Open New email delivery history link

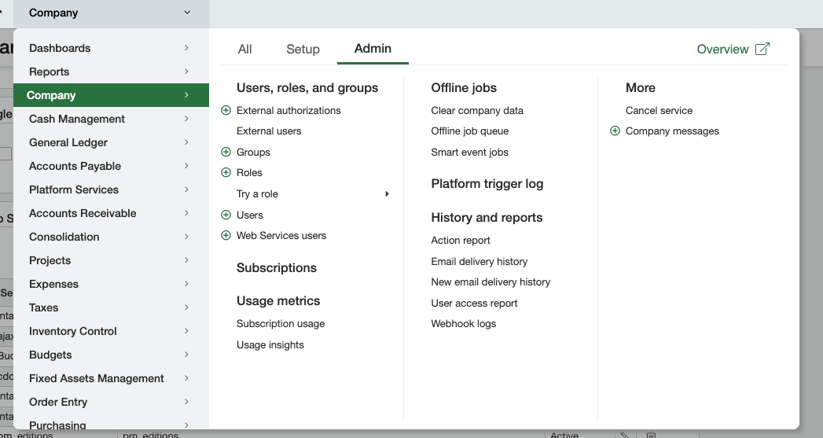click(x=490, y=282)
